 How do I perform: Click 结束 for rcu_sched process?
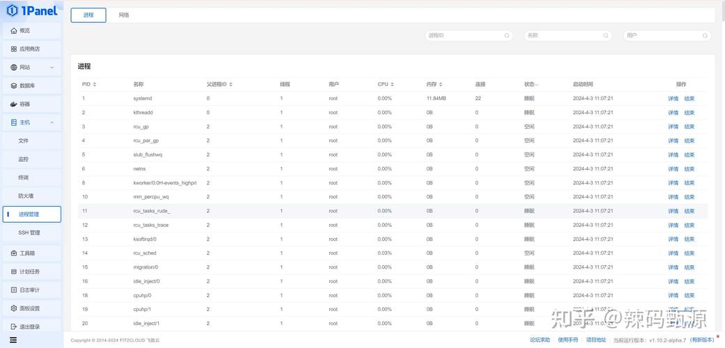click(689, 253)
